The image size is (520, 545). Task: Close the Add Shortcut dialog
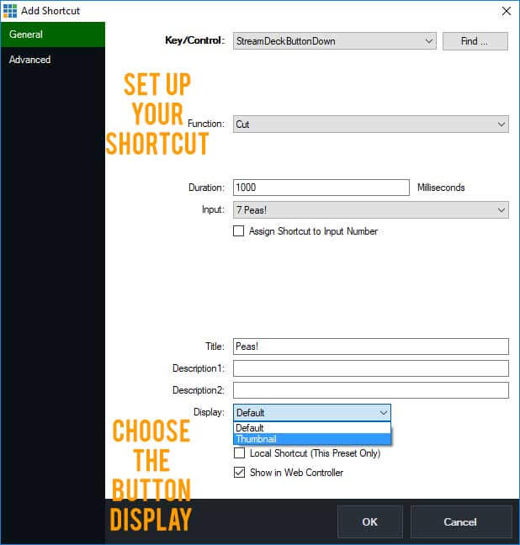[x=506, y=11]
